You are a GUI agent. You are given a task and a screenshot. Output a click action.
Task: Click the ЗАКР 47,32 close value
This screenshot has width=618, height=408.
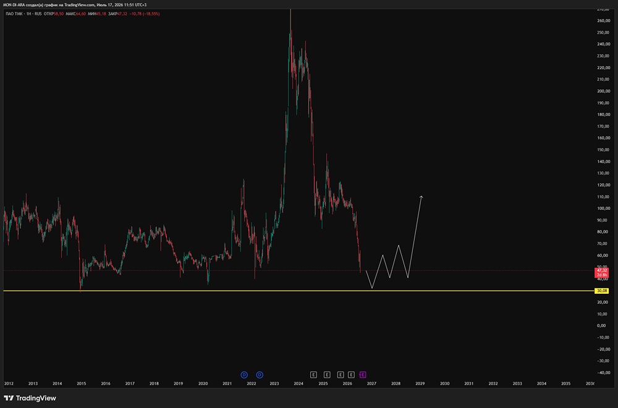point(118,14)
